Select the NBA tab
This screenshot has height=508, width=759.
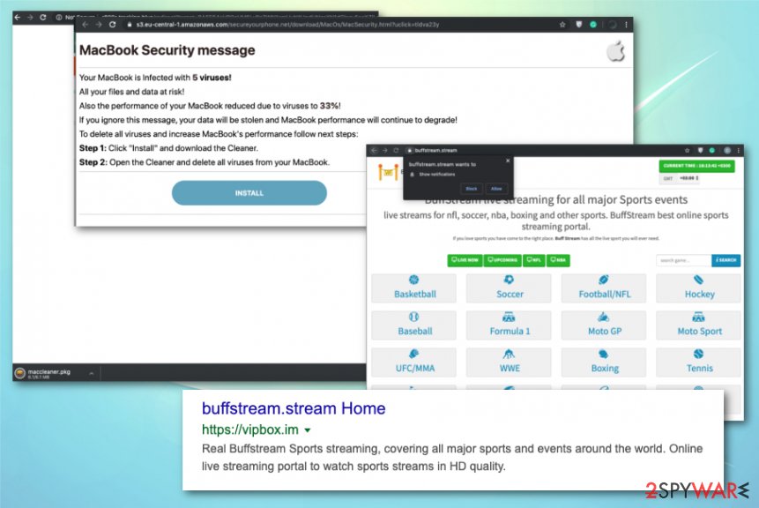click(558, 260)
